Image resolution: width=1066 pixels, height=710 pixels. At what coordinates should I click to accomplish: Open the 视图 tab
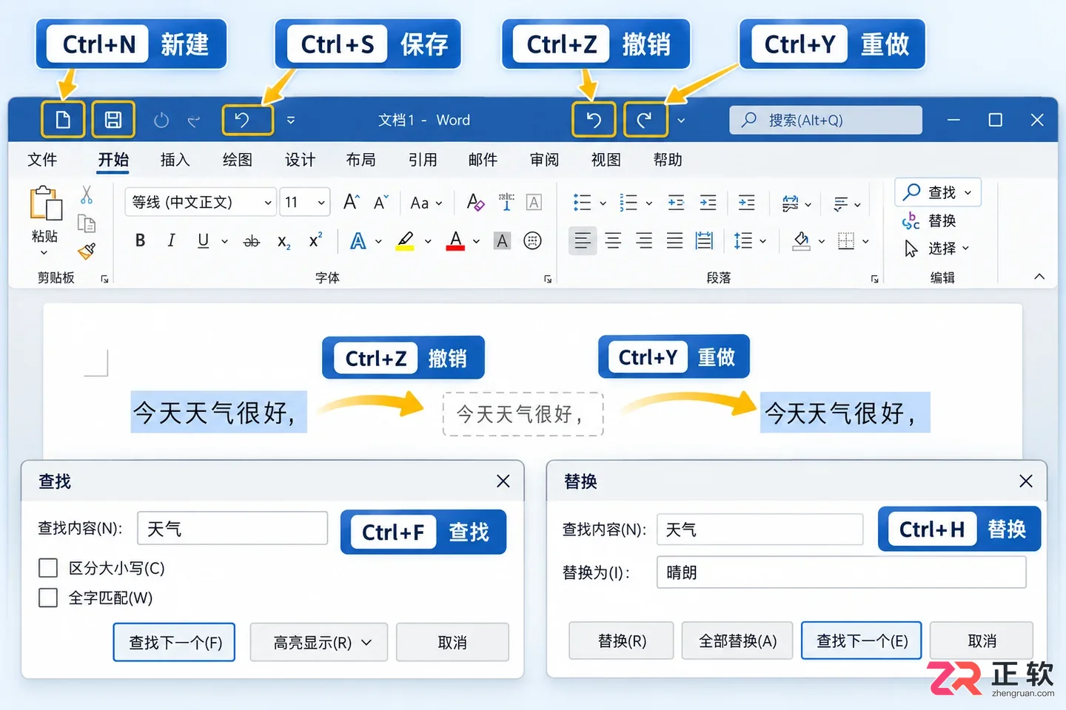tap(606, 160)
